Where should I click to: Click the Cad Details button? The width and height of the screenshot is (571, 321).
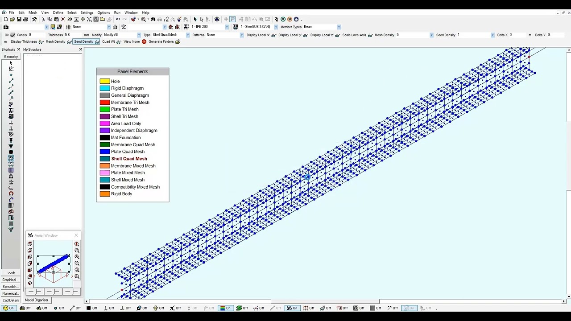click(x=11, y=300)
